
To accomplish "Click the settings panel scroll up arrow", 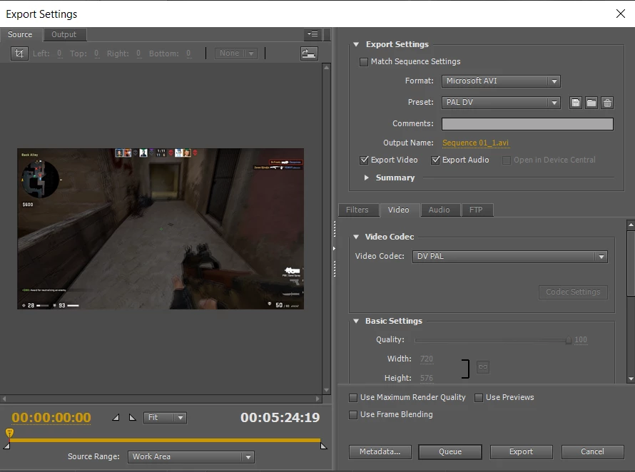I will coord(631,224).
